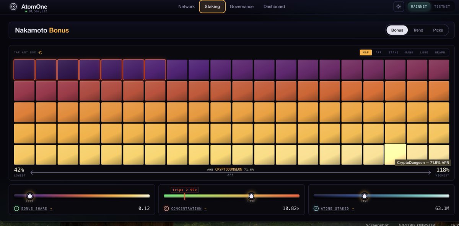
Task: Switch network to TESTNET
Action: tap(442, 6)
